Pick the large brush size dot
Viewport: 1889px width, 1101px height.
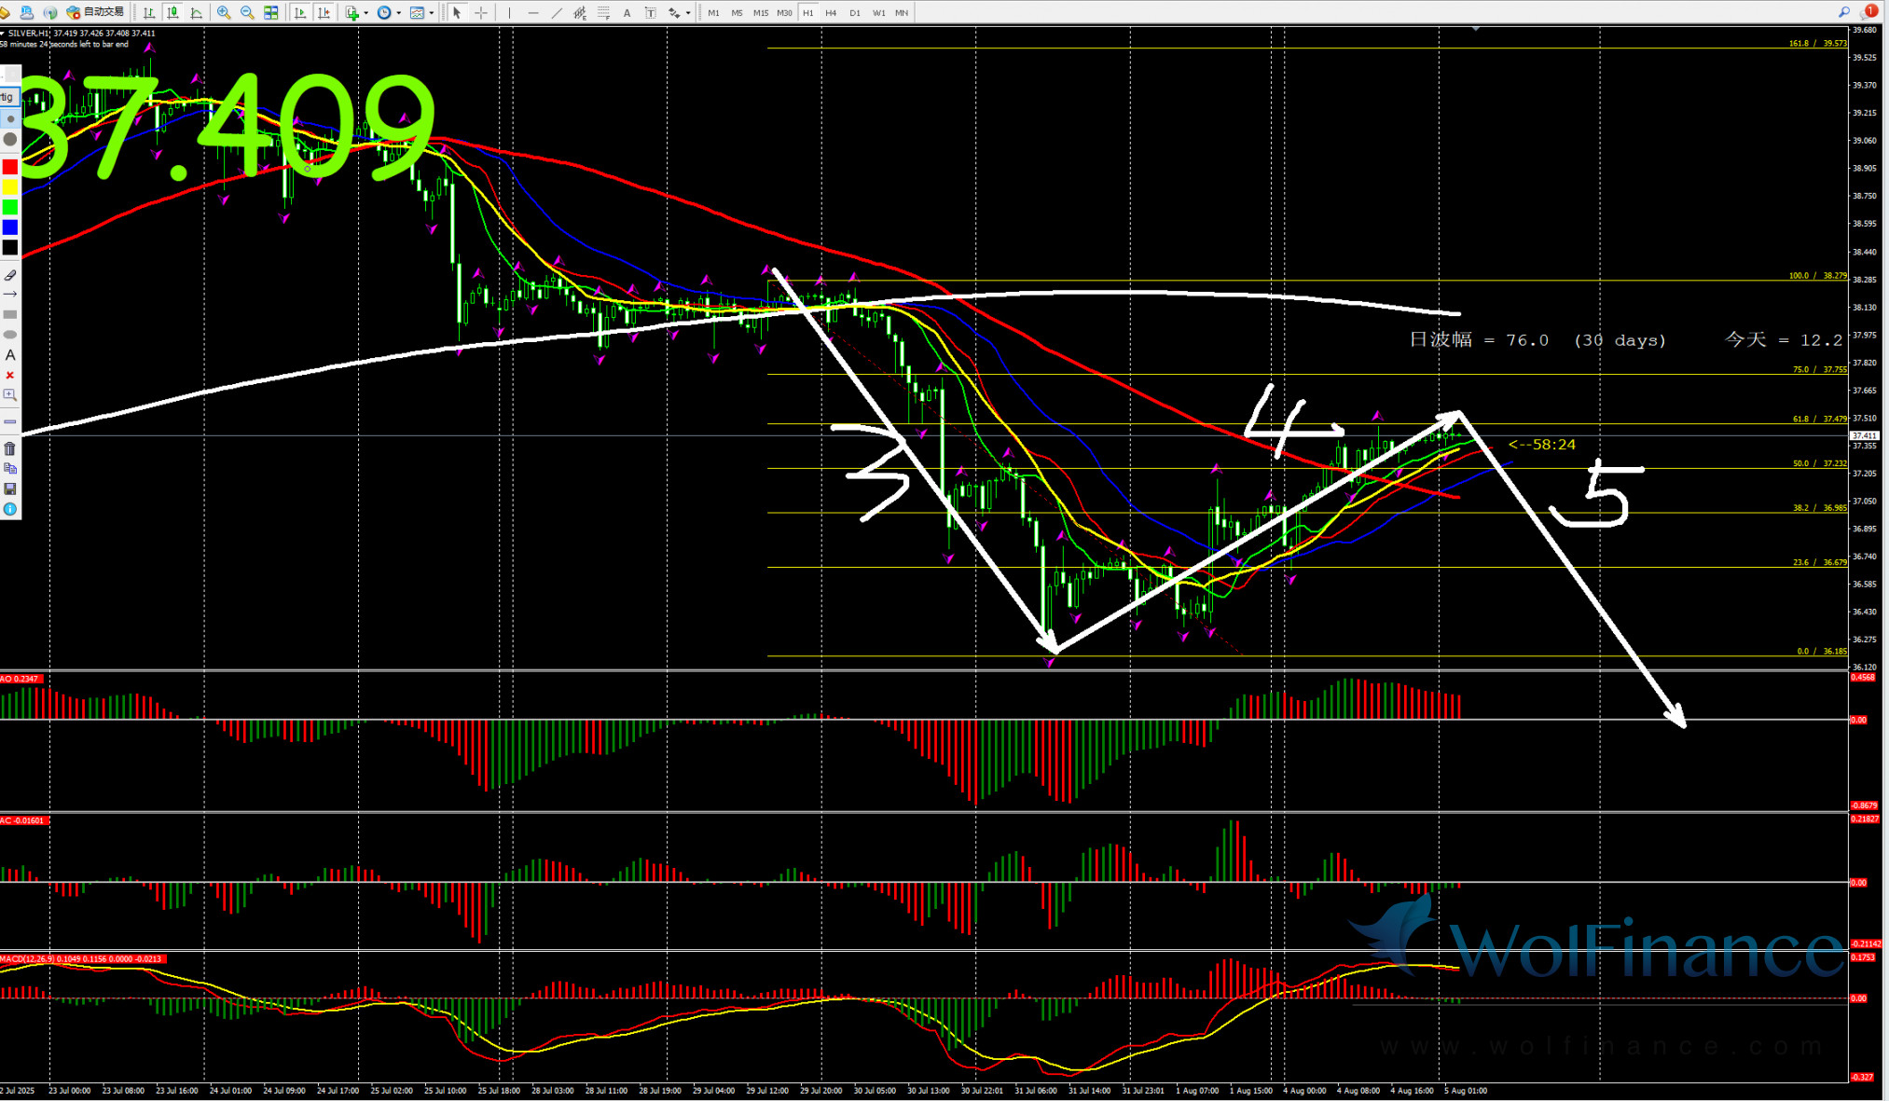[x=10, y=139]
